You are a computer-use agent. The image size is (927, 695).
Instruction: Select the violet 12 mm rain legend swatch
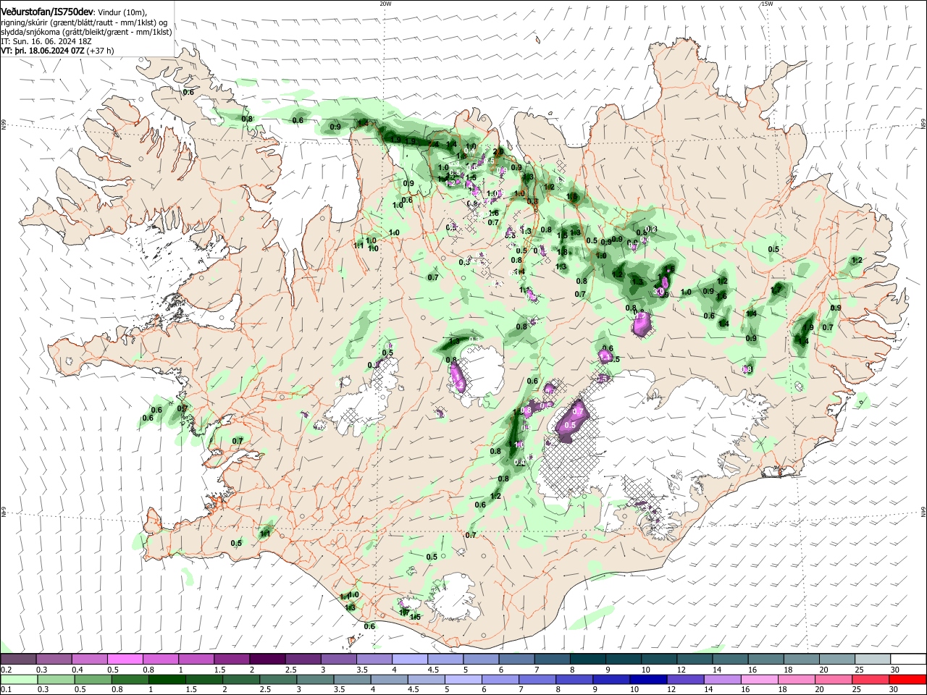click(686, 679)
